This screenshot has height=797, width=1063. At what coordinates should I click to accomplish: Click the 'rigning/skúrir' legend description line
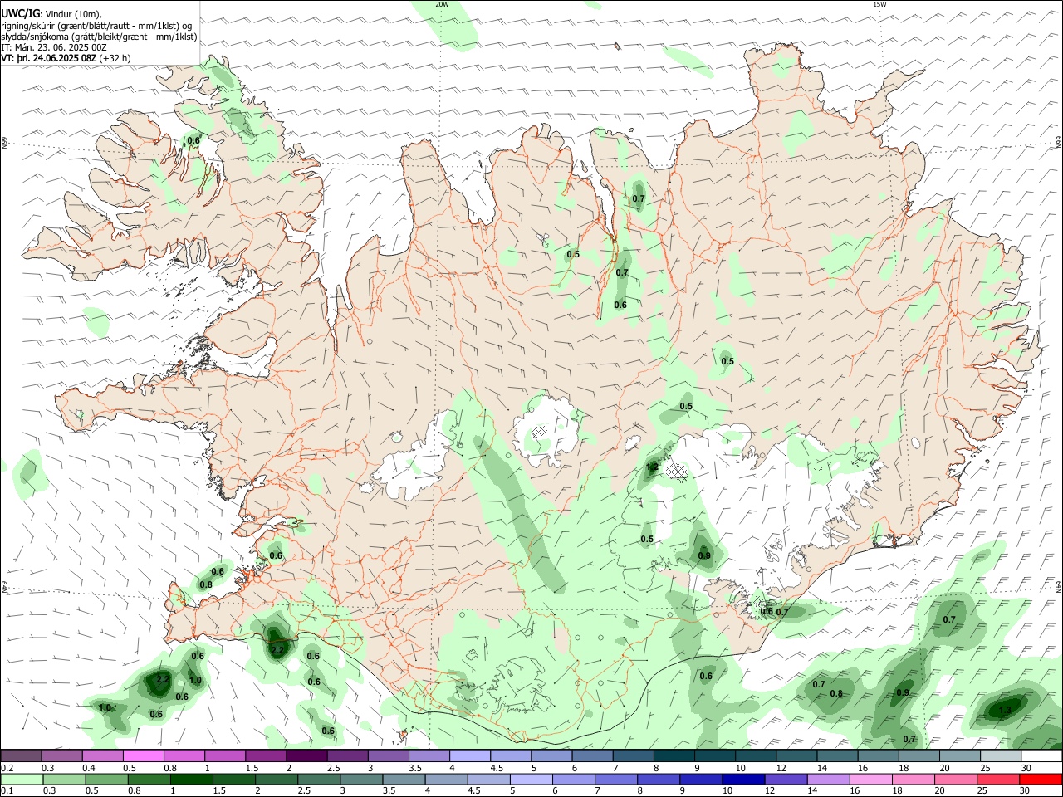pyautogui.click(x=96, y=25)
